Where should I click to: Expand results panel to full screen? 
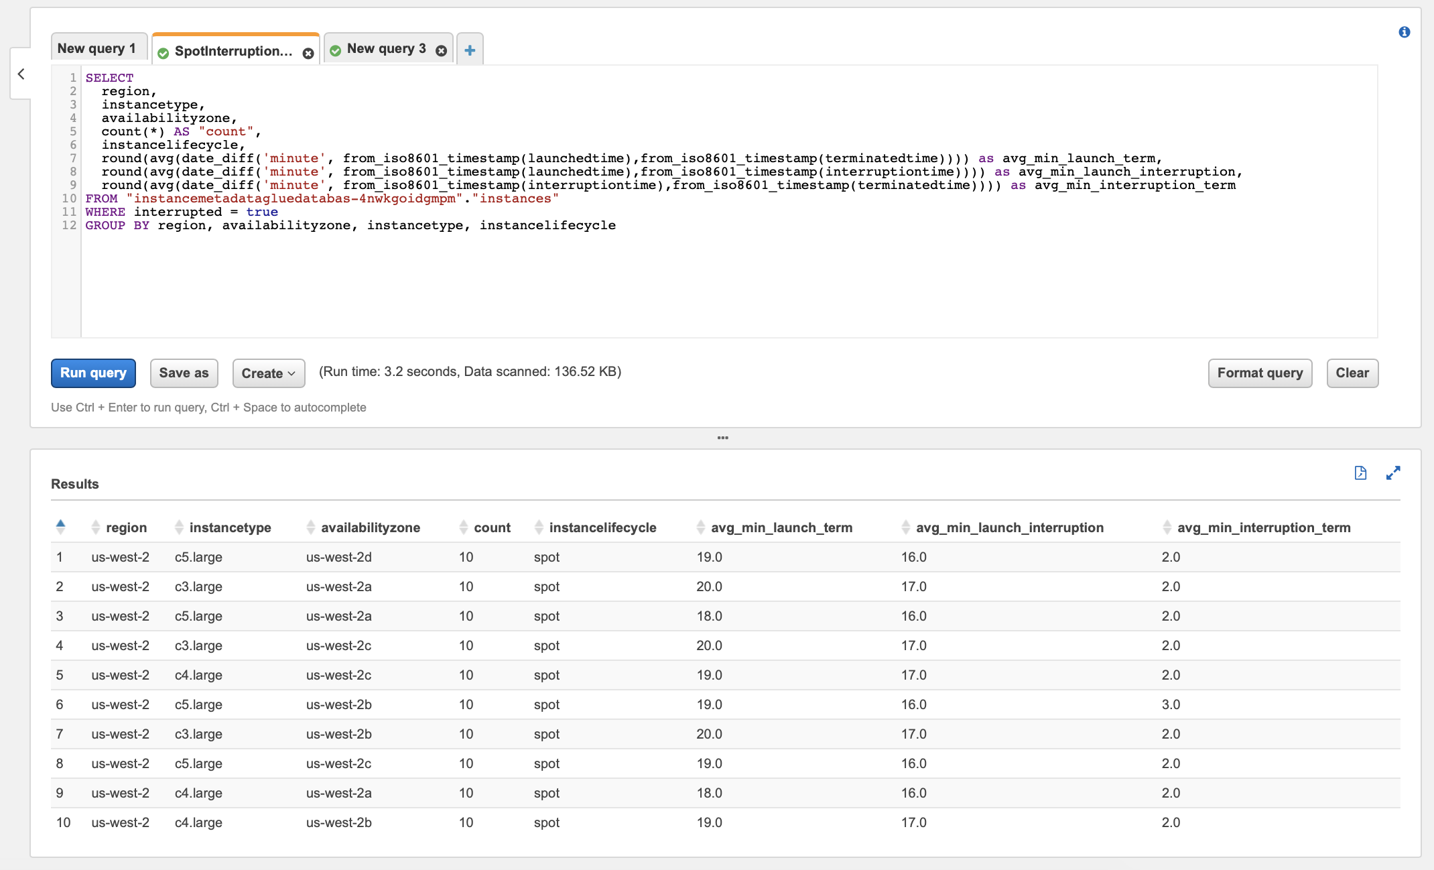[x=1393, y=473]
